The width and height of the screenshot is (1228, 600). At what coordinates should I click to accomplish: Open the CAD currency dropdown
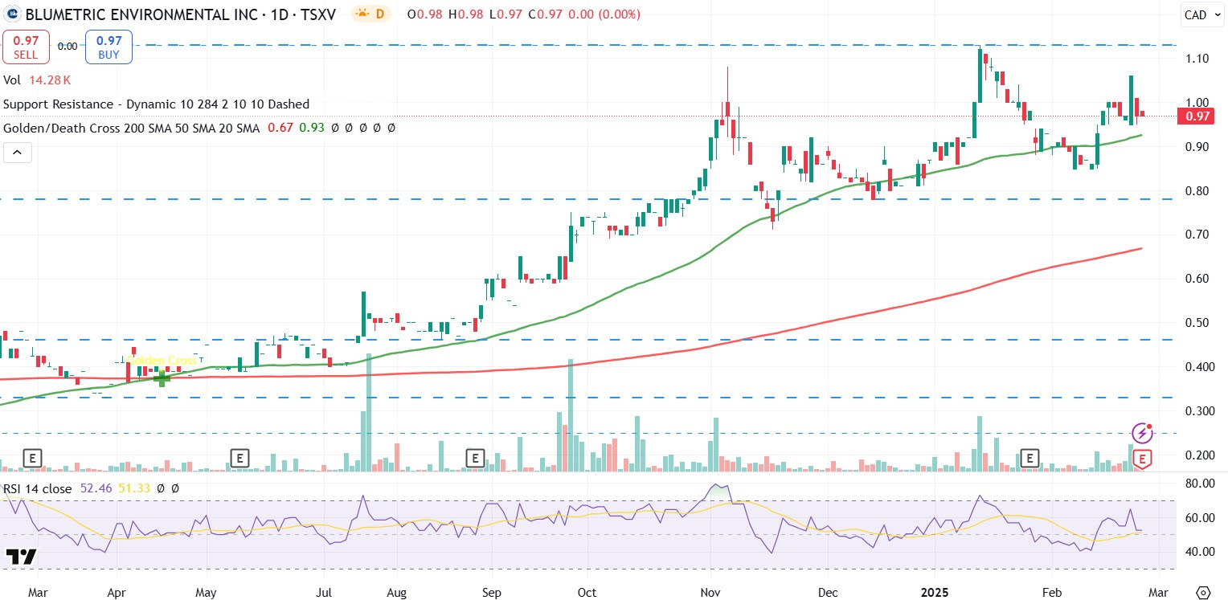click(x=1201, y=14)
